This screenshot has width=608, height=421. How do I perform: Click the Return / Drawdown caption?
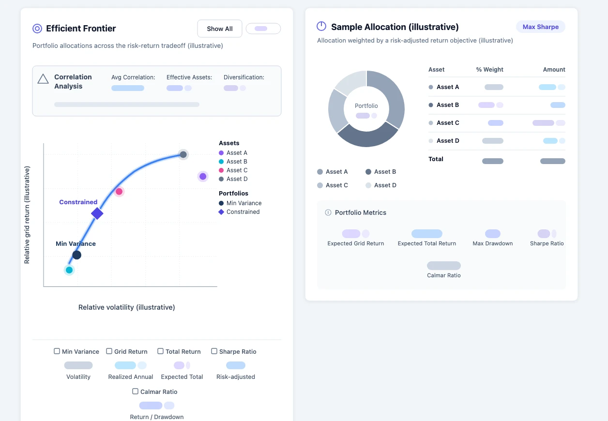pos(157,417)
